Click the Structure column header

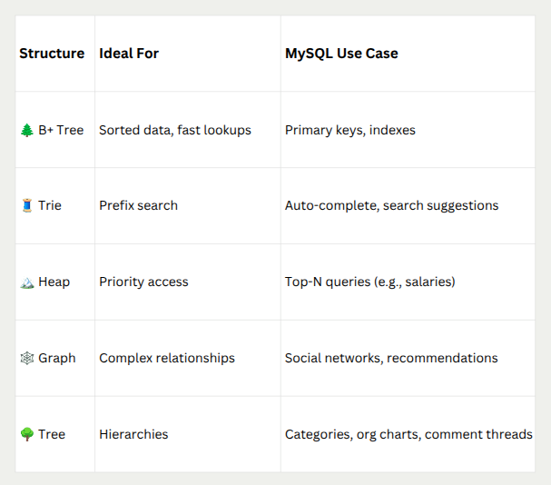(52, 54)
